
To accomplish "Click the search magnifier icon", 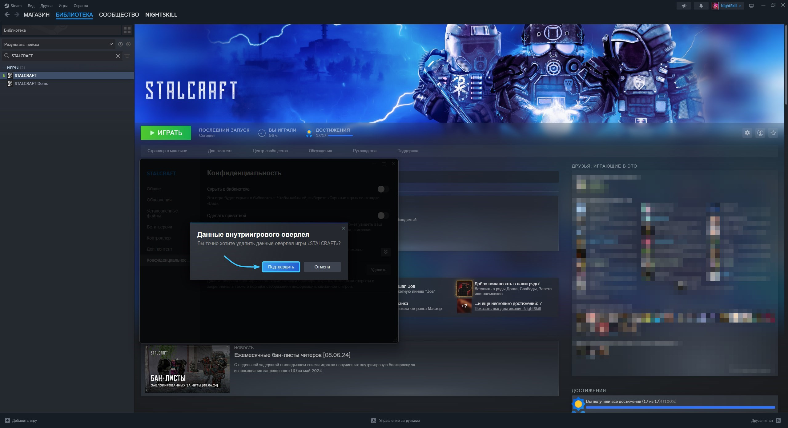I will point(6,56).
